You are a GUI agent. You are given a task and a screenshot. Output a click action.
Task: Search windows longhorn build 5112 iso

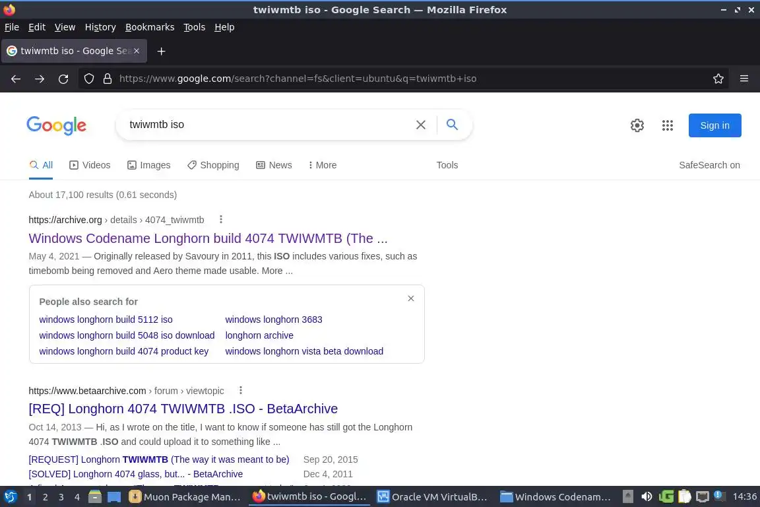106,320
